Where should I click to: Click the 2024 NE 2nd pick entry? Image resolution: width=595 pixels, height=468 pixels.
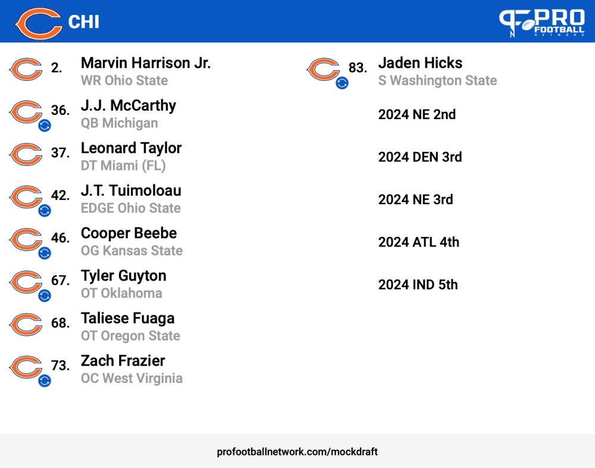pyautogui.click(x=416, y=114)
